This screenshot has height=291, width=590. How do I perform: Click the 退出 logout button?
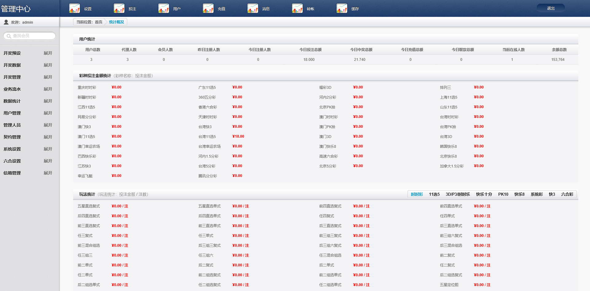[x=551, y=8]
